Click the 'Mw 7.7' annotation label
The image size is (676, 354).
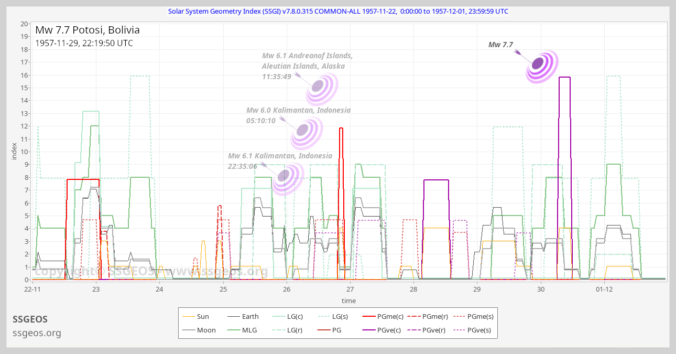pos(500,45)
